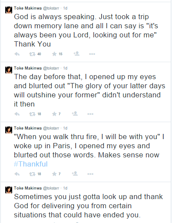This screenshot has height=223, width=172.
Task: Expand more options on "latter days" tweet
Action: tap(90, 114)
